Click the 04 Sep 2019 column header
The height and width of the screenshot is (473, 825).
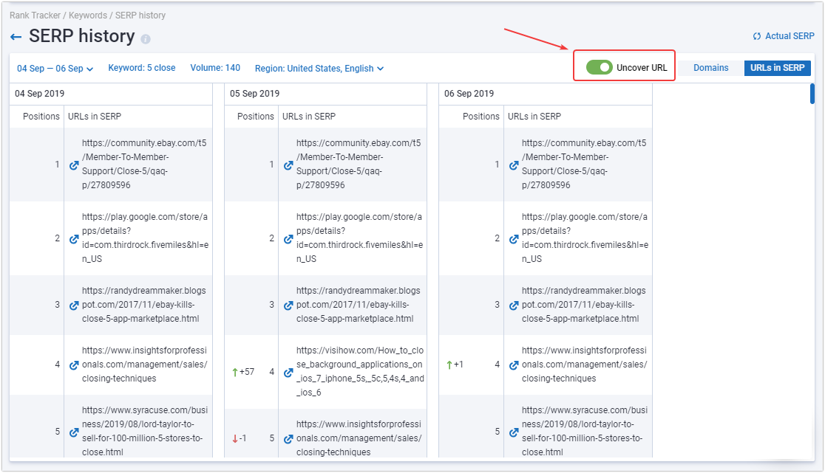[39, 94]
